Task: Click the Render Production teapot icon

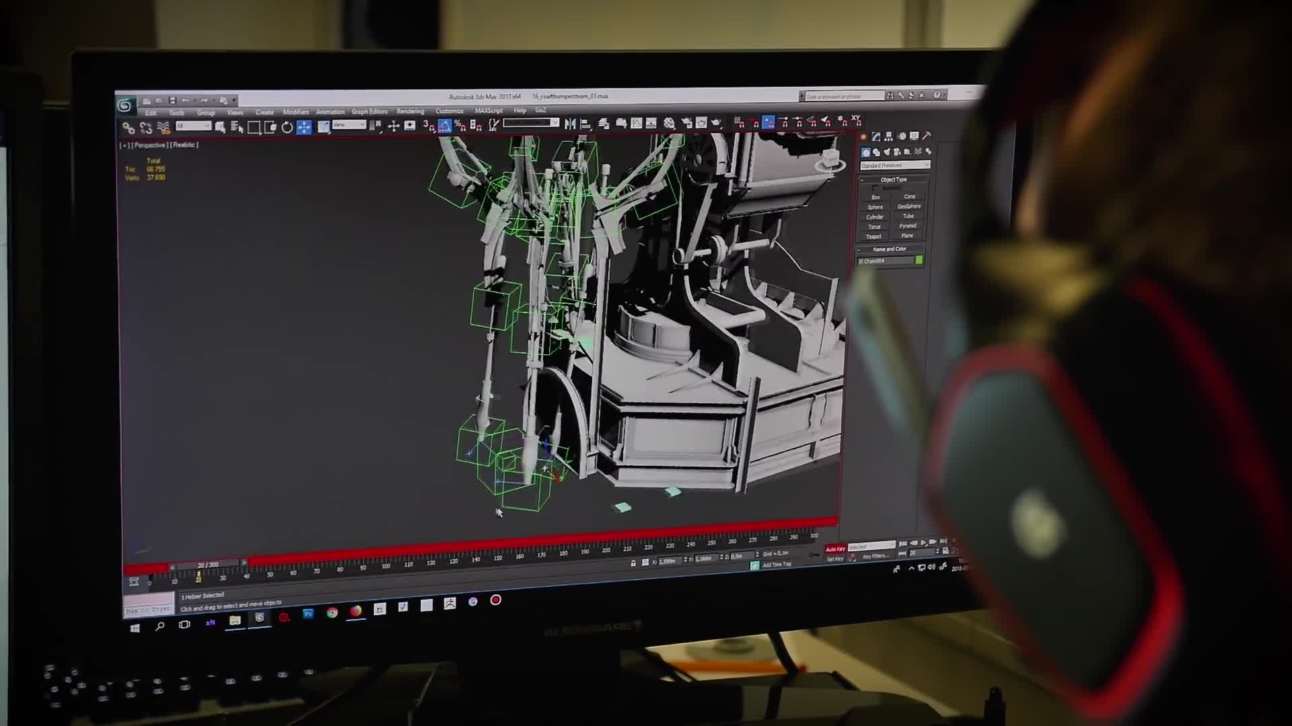Action: click(x=716, y=122)
